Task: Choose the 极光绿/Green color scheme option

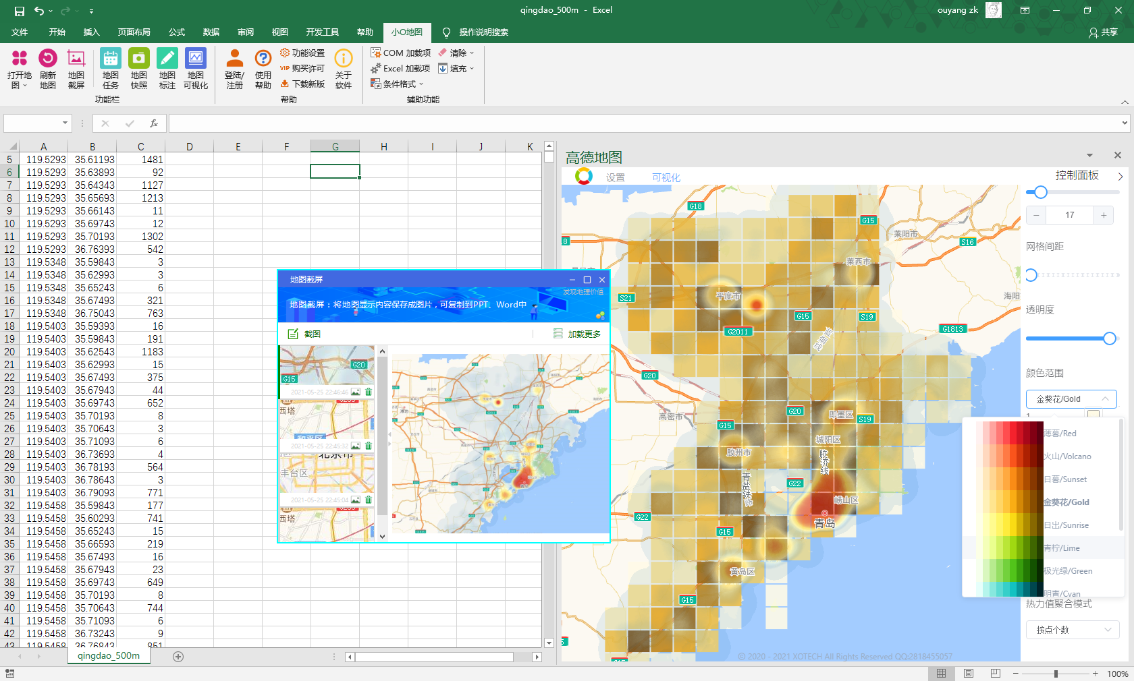Action: point(1067,571)
